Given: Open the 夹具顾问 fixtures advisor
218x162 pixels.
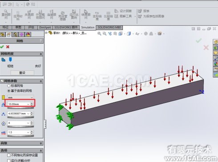Looking at the screenshot, I should pos(29,15).
